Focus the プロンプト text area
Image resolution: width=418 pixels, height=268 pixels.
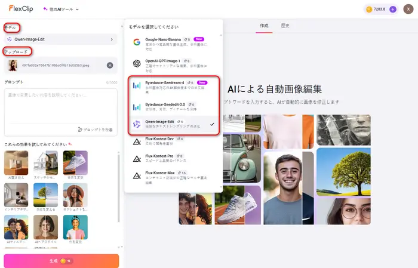(61, 108)
